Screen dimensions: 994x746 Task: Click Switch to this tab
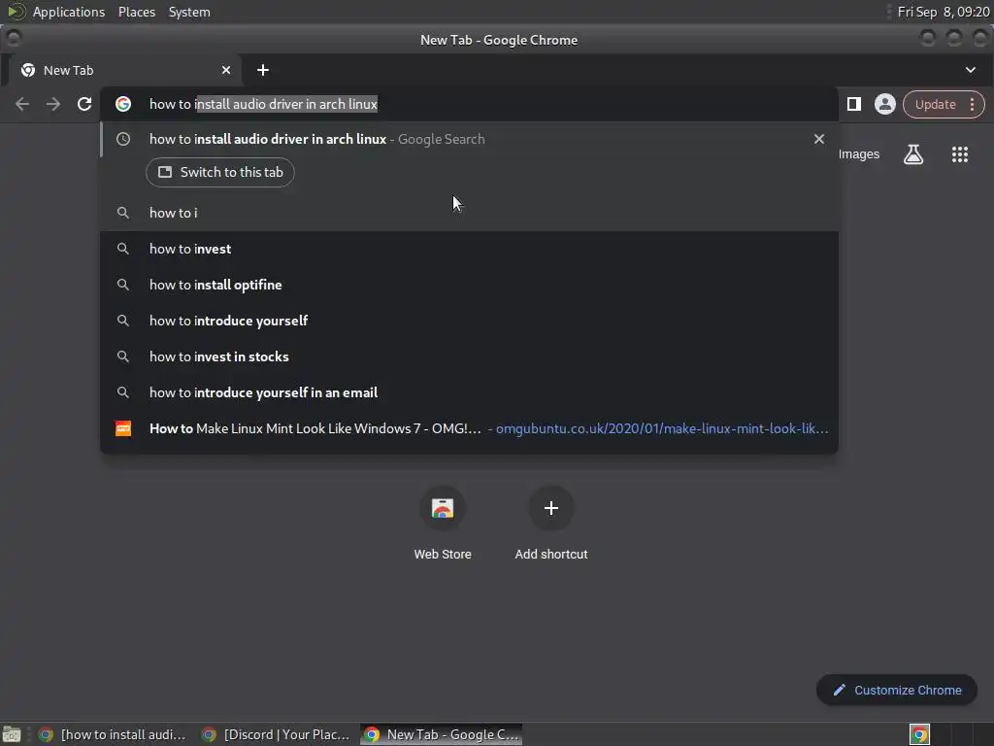220,173
